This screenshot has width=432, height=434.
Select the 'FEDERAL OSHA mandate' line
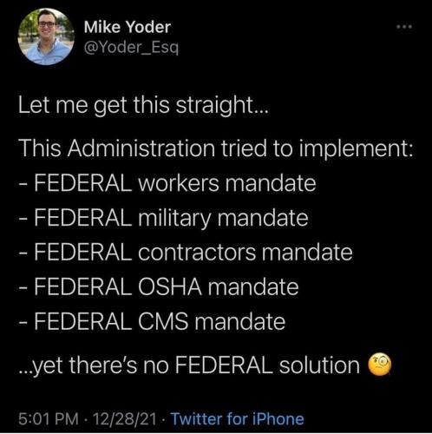[x=159, y=286]
